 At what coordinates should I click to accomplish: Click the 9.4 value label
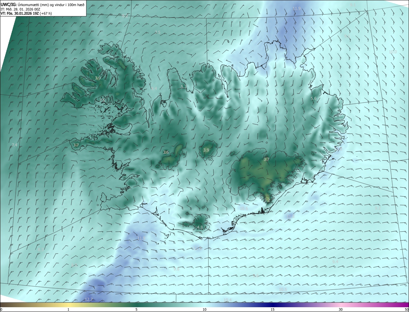click(x=335, y=262)
